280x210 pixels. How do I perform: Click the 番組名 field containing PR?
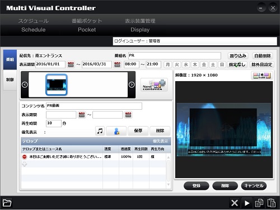(175, 55)
